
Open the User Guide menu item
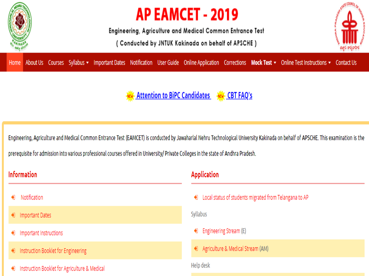point(168,63)
